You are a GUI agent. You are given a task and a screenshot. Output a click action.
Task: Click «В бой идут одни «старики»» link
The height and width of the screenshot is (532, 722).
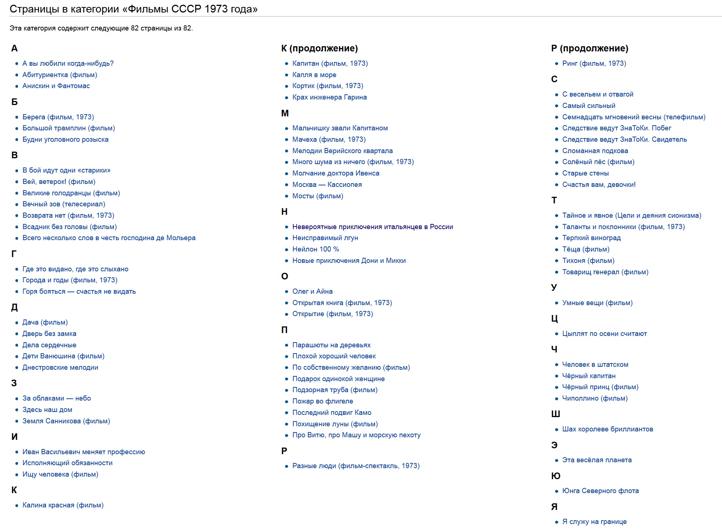coord(67,170)
